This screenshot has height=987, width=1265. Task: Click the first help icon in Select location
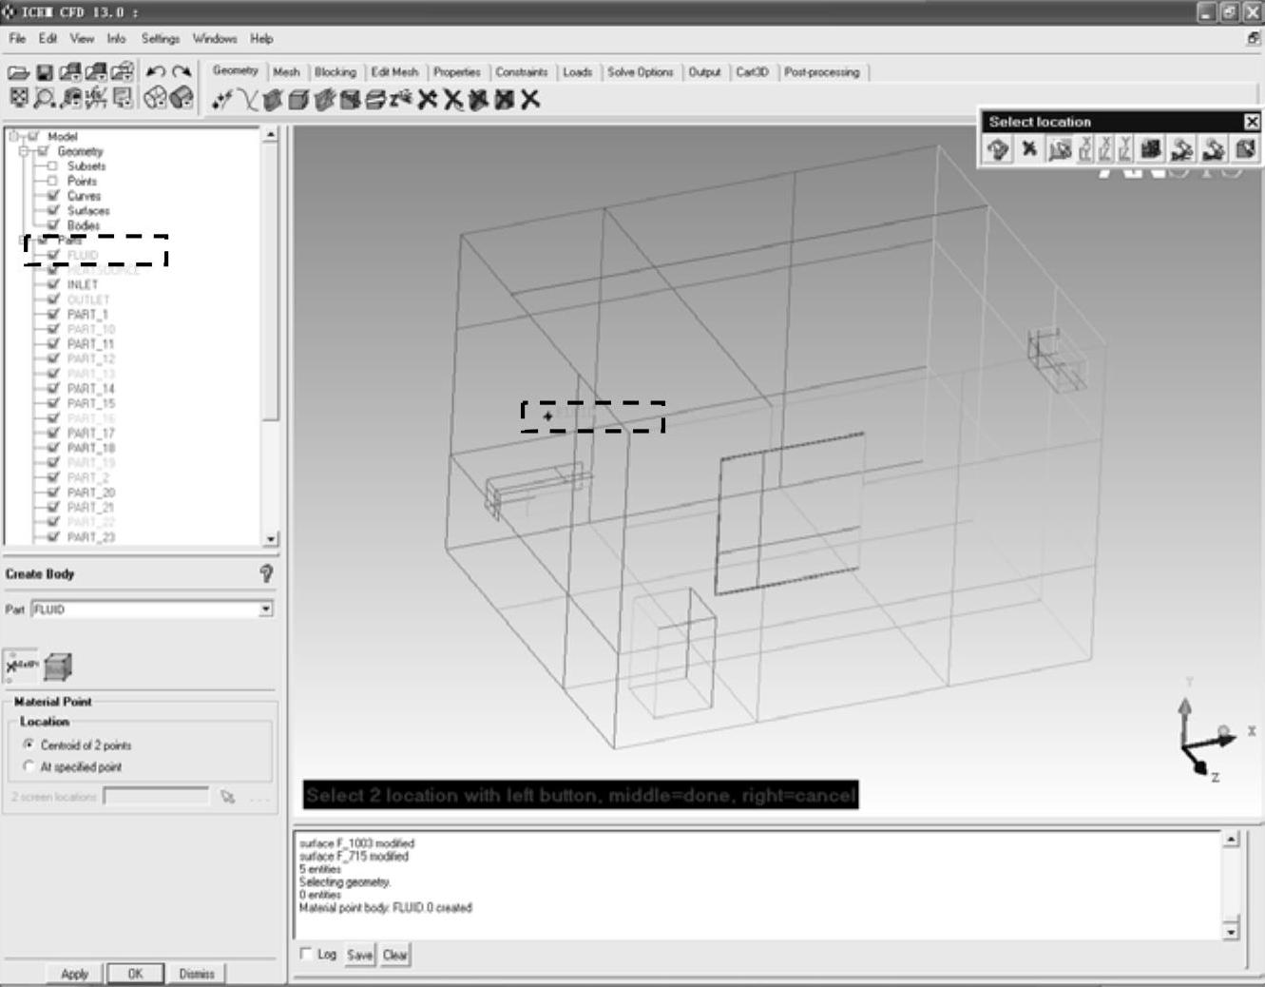pos(998,149)
